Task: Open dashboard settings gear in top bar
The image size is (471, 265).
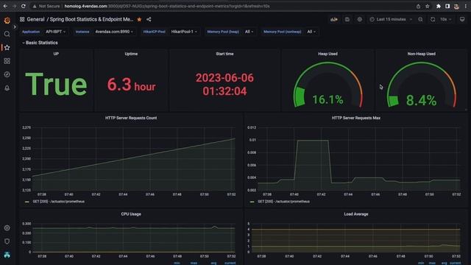Action: pos(360,19)
